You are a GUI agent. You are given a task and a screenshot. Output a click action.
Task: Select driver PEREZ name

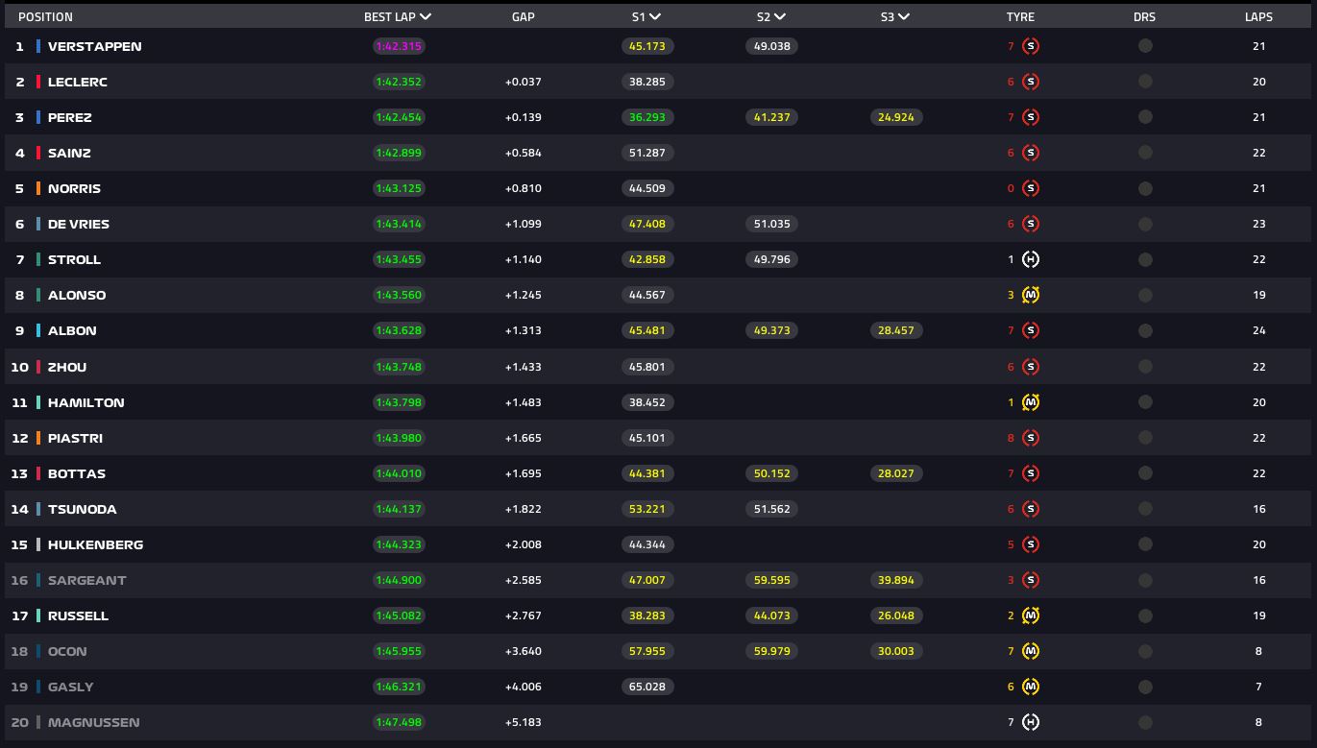(x=70, y=117)
